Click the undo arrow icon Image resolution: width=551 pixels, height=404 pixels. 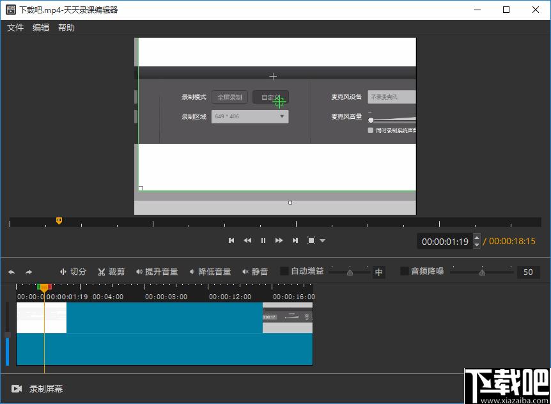(11, 272)
